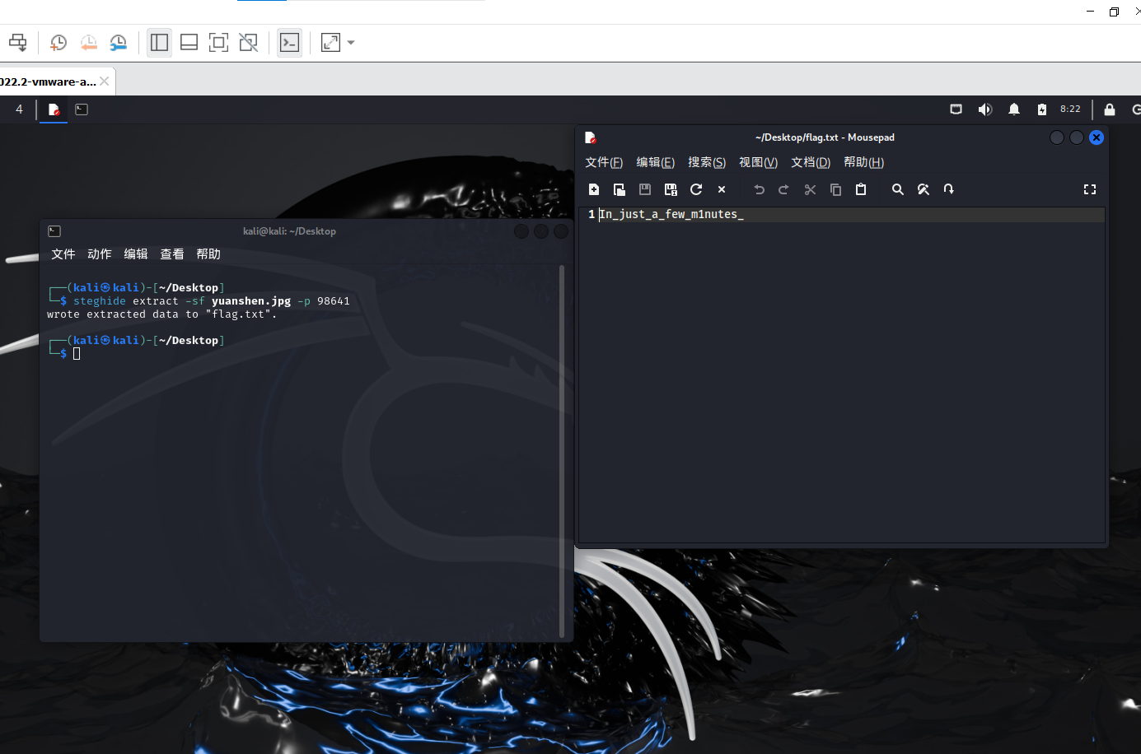Click the line 1 number in Mousepad gutter
Viewport: 1141px width, 754px height.
[x=592, y=214]
